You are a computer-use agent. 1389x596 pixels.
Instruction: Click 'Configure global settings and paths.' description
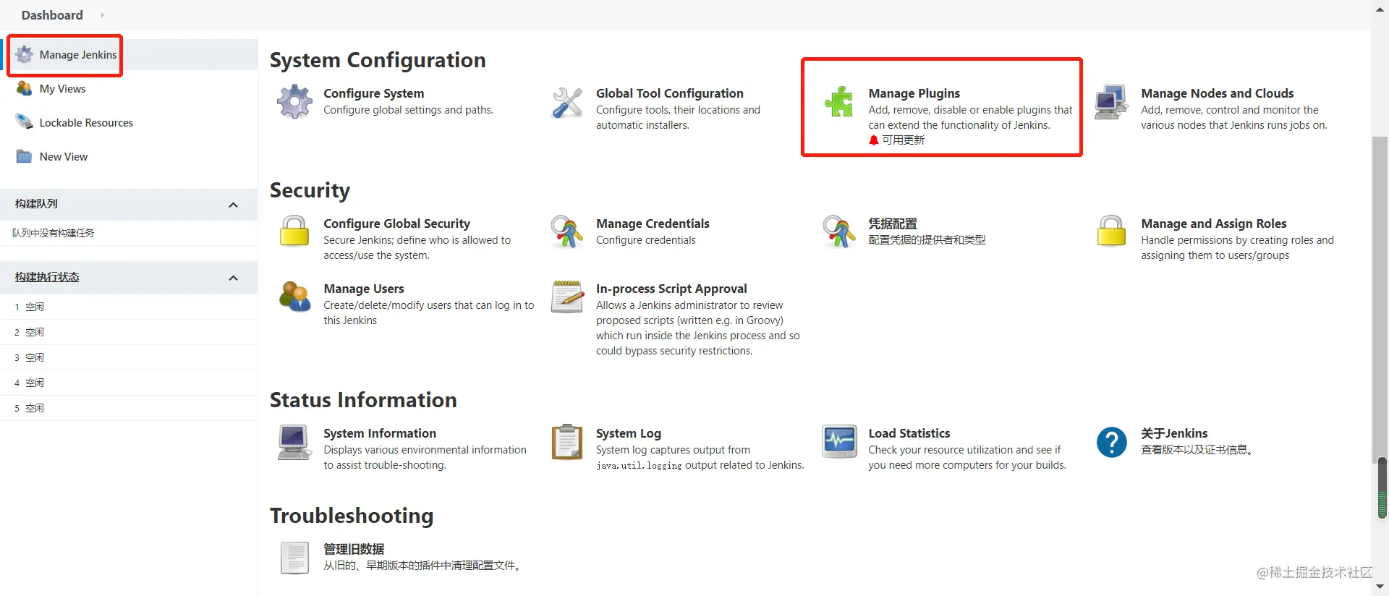[408, 110]
